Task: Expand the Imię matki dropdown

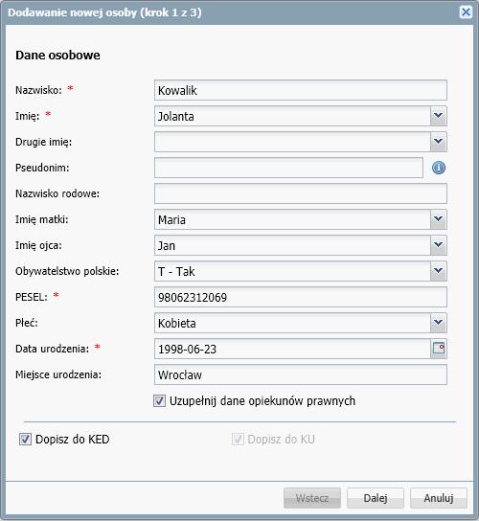Action: (x=439, y=219)
